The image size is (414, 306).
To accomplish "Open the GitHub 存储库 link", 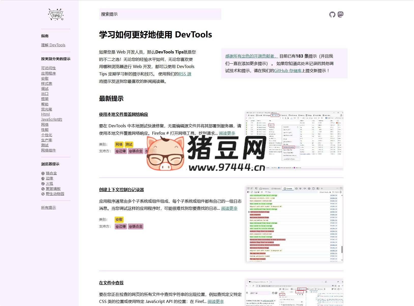I will [288, 71].
